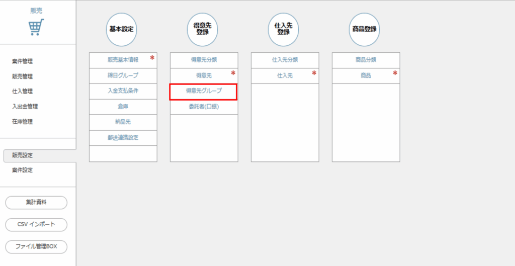Open the 締日グループ item
Image resolution: width=515 pixels, height=266 pixels.
123,75
